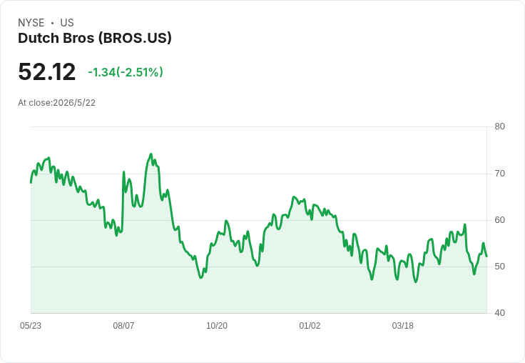Click the 52.12 closing price
Viewport: 525px width, 363px height.
47,71
